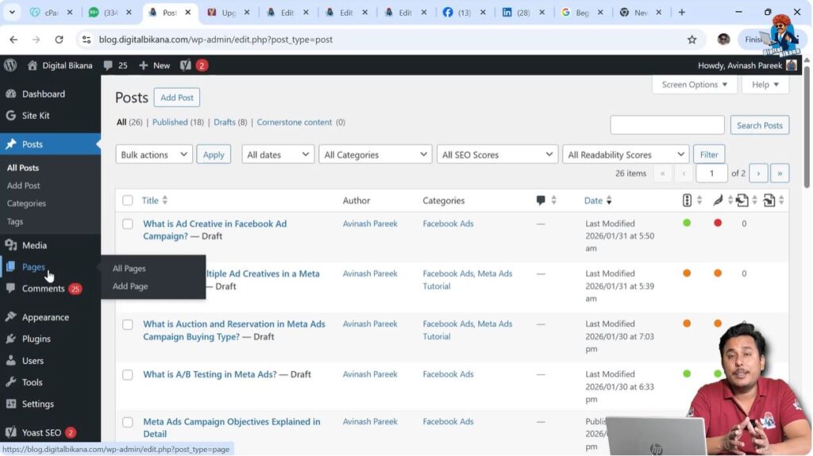This screenshot has width=813, height=456.
Task: Open the Tools wrench icon
Action: pyautogui.click(x=11, y=382)
